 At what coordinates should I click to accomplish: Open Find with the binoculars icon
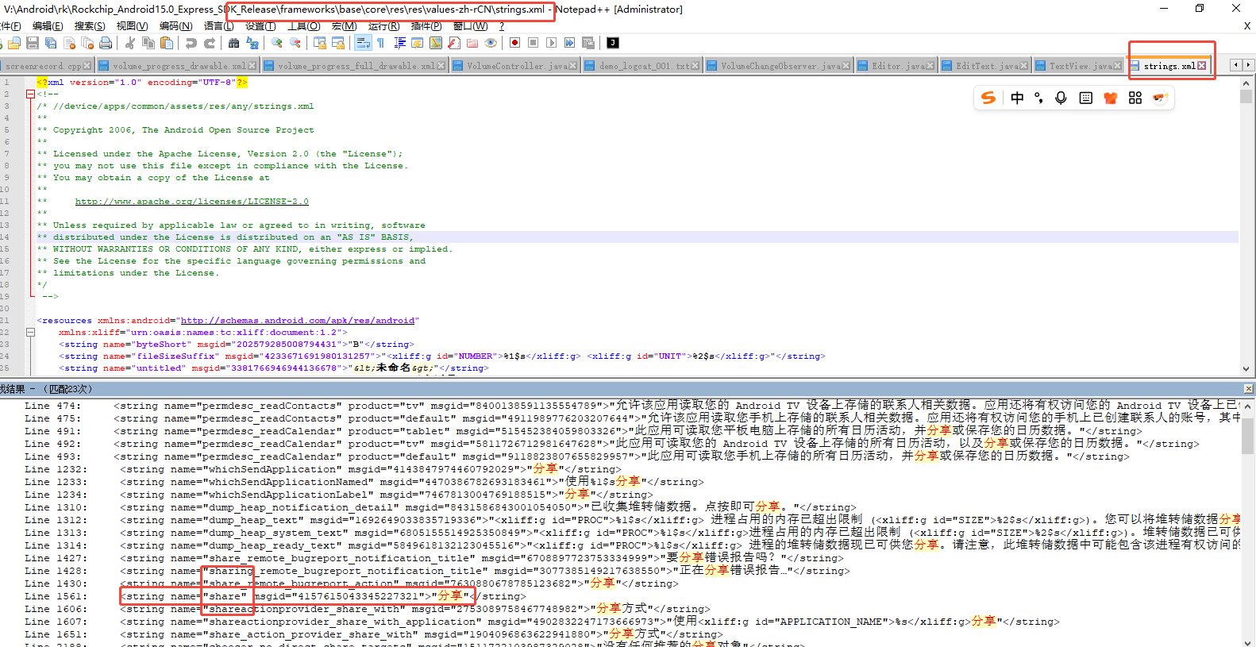(x=233, y=43)
